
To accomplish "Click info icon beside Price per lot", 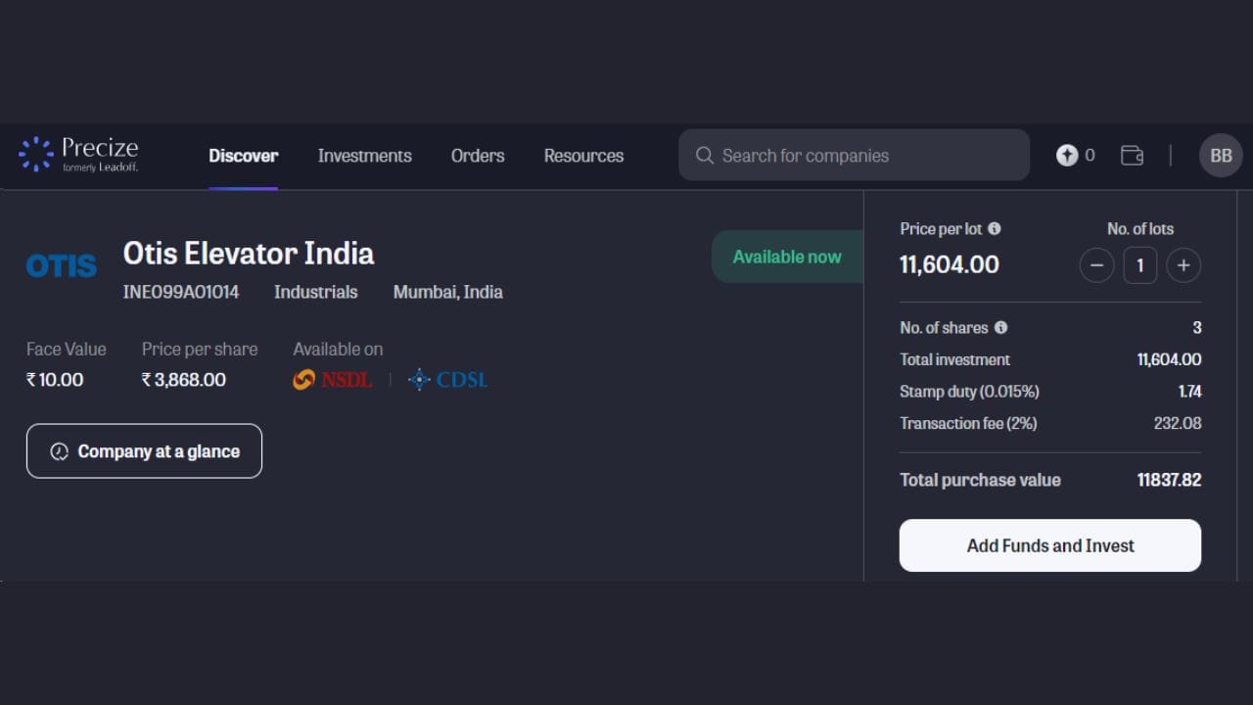I will point(995,228).
